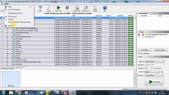Click the Go To Homepage menu icon
The width and height of the screenshot is (169, 95).
(x=6, y=9)
